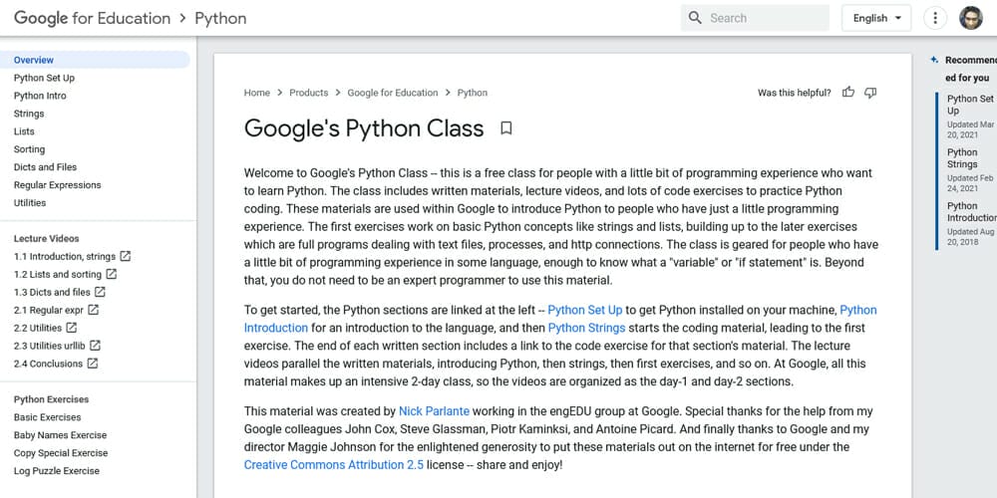
Task: Go to Baby Names Exercise
Action: (61, 435)
